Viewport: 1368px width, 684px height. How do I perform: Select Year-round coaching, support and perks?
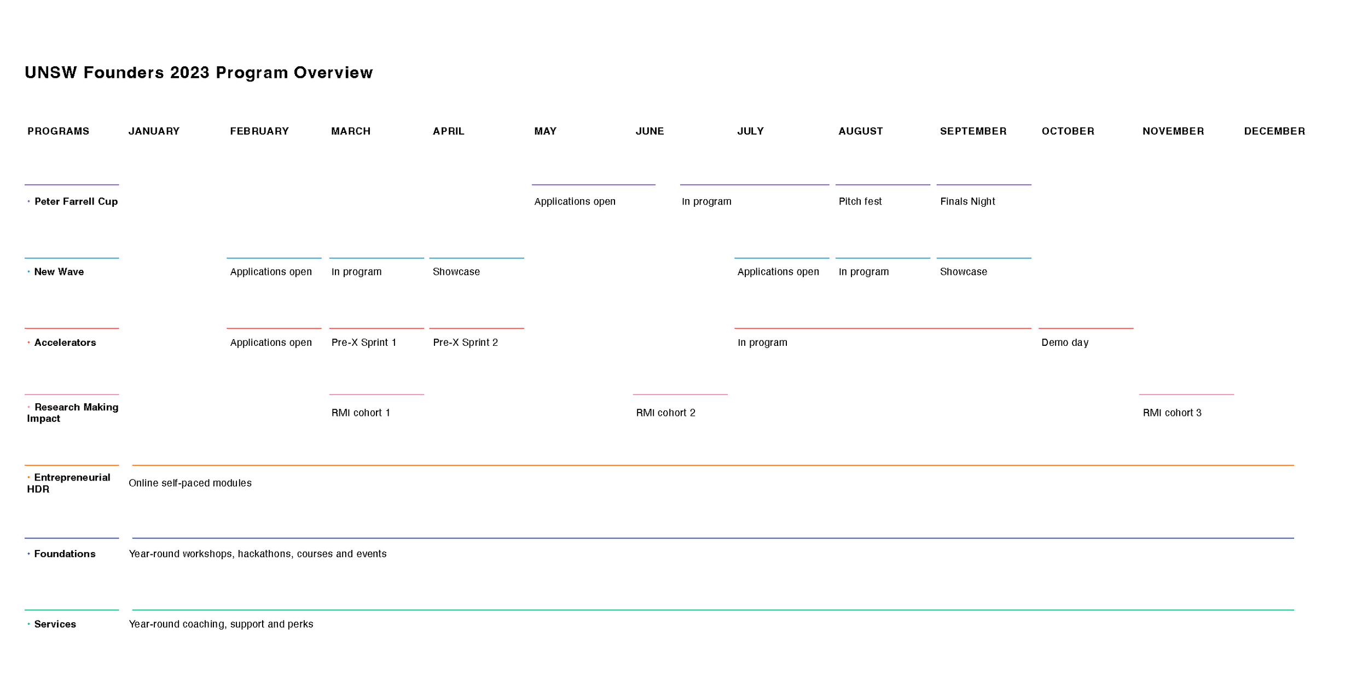pos(221,624)
